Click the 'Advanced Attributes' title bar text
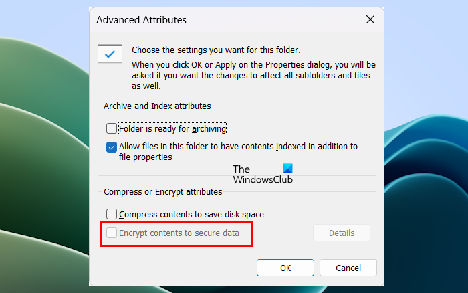 click(141, 20)
